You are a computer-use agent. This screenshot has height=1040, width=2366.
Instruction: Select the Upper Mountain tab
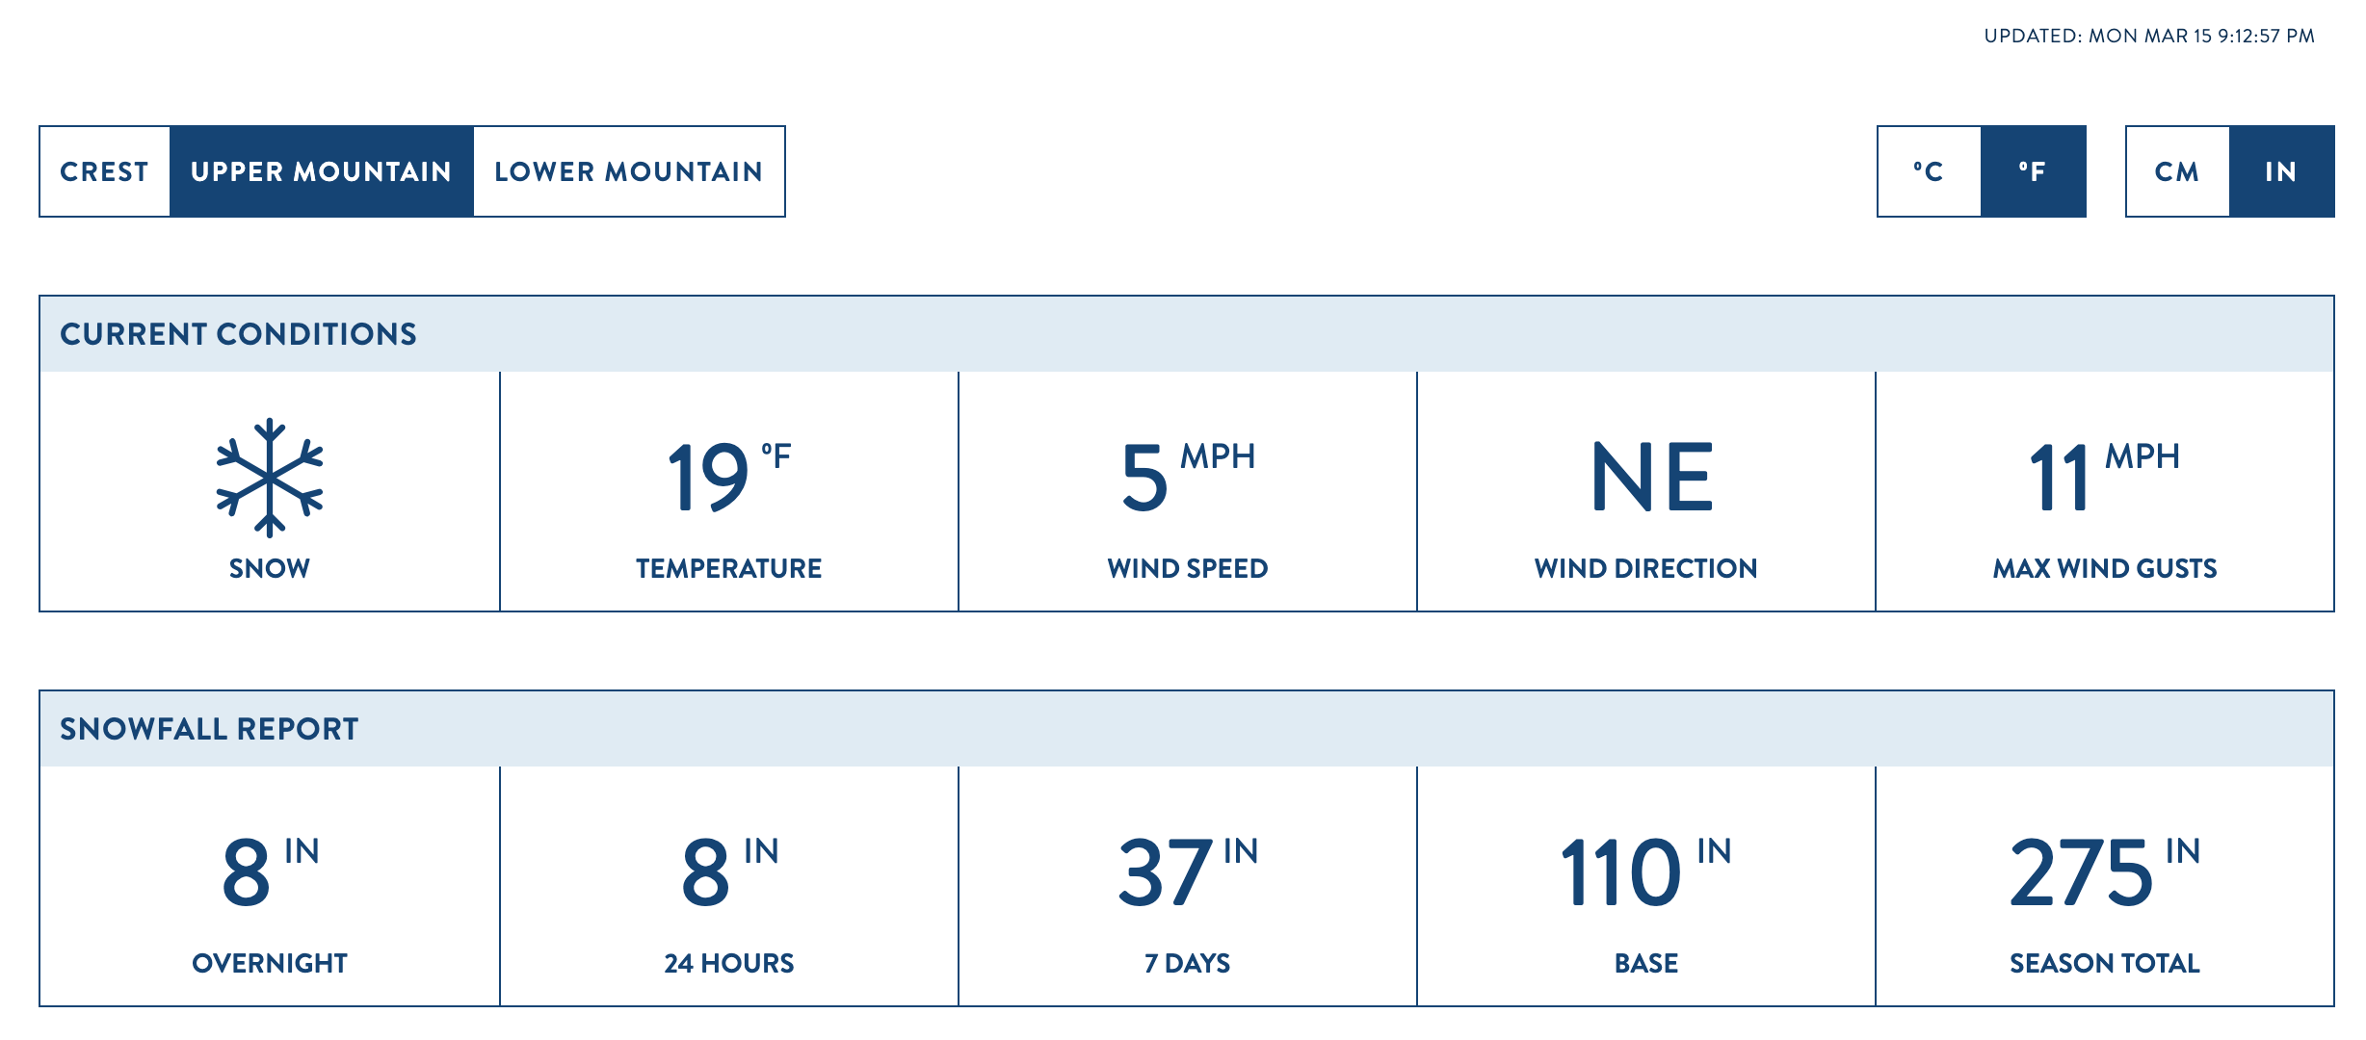tap(322, 171)
